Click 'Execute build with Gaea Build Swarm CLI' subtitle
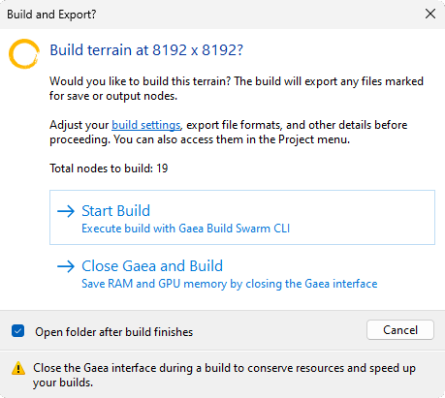The height and width of the screenshot is (398, 445). 185,229
